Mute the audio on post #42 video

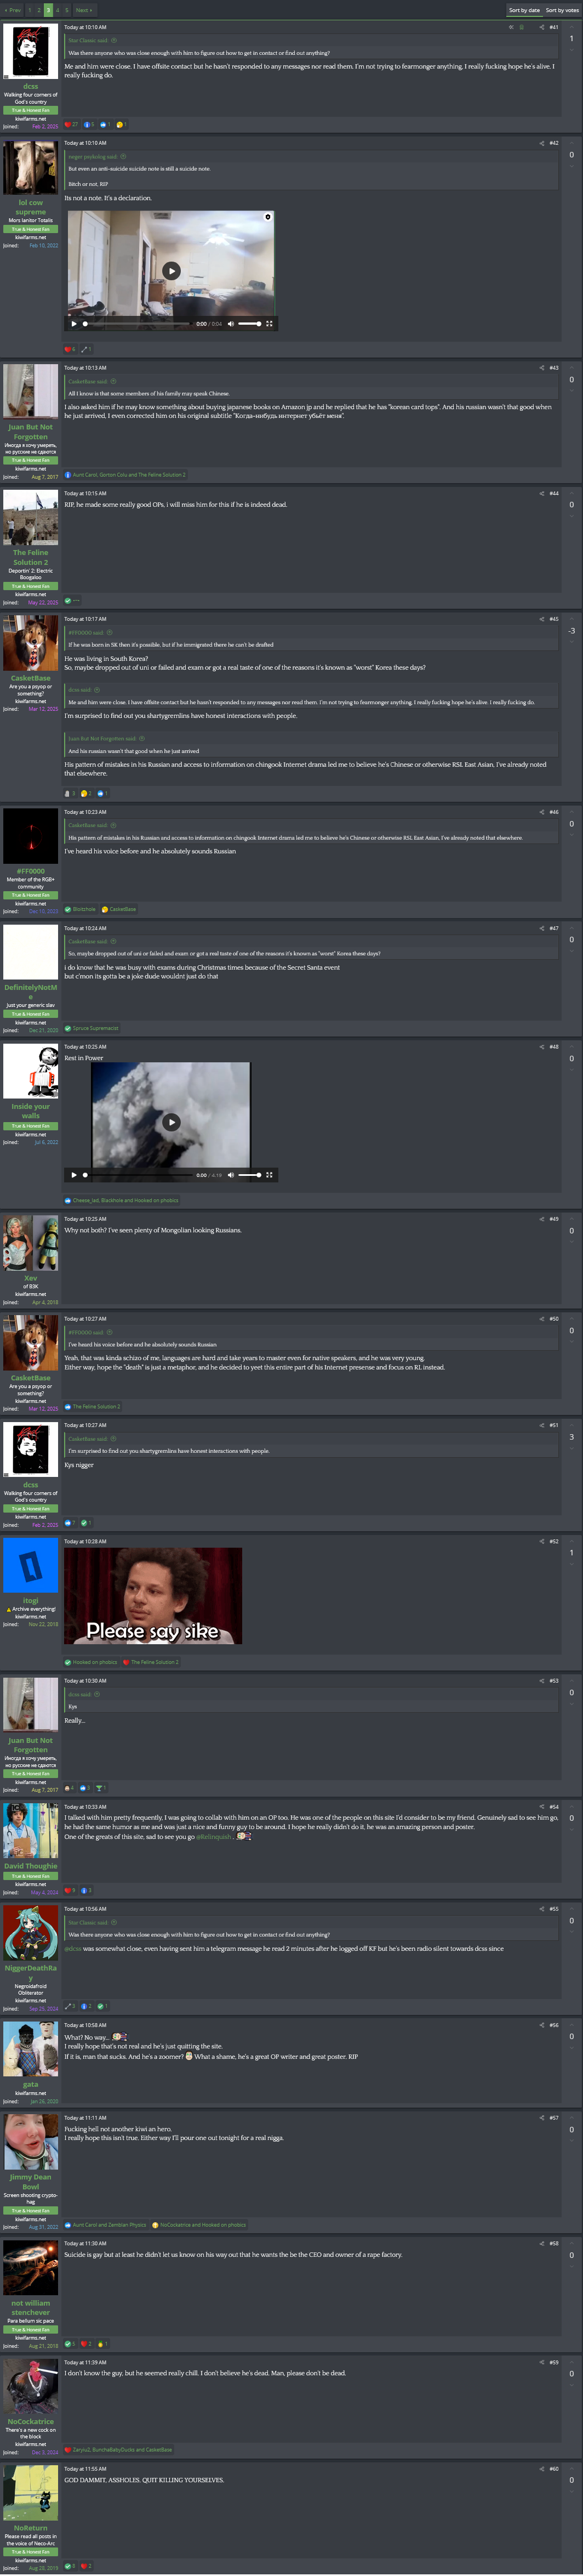231,323
